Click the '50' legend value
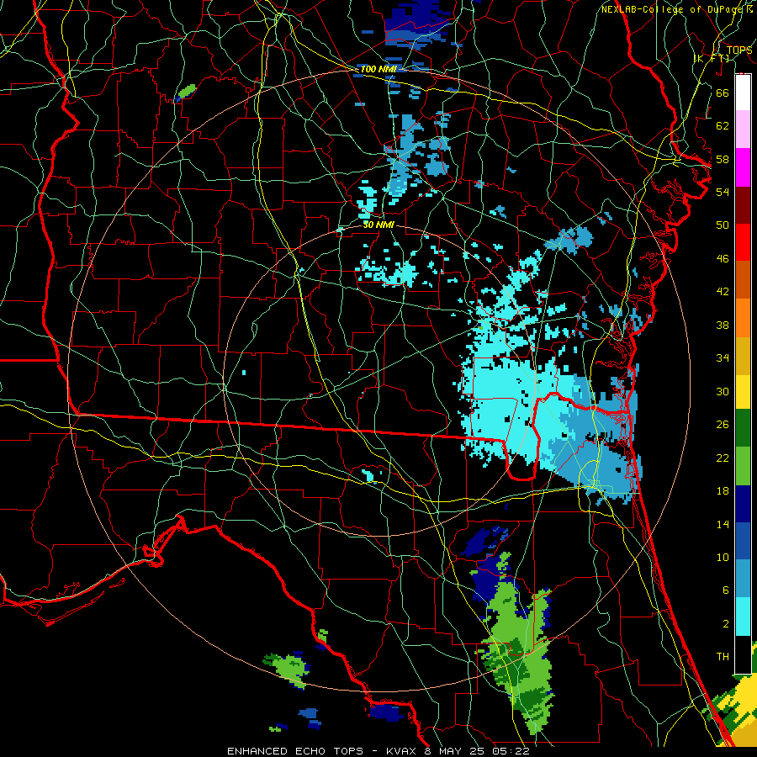This screenshot has height=757, width=757. [x=723, y=225]
